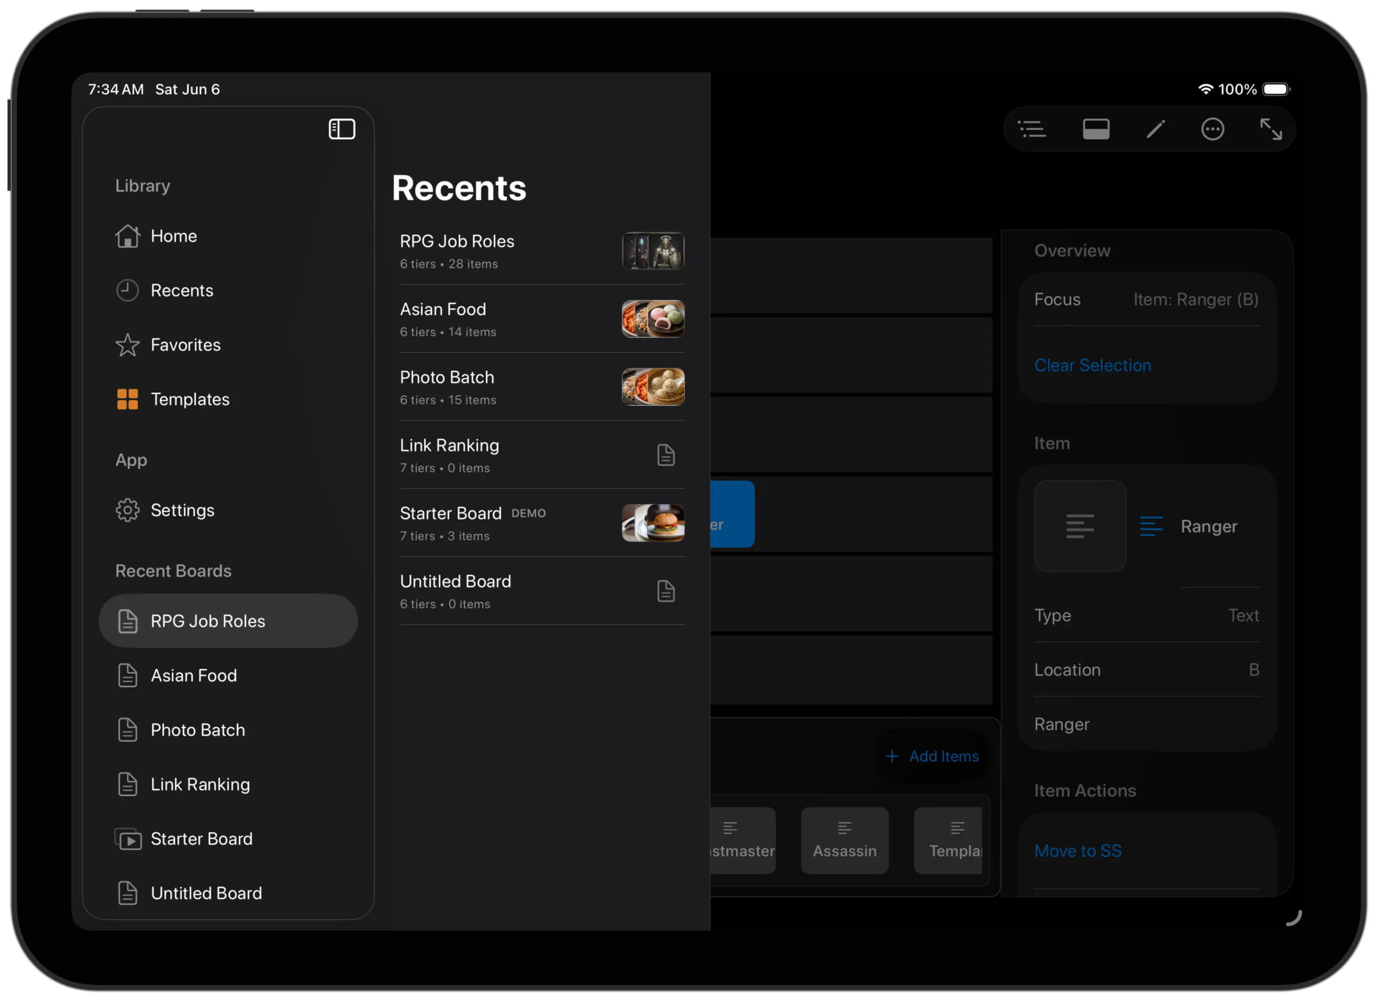Click the Favorites star icon

point(128,344)
